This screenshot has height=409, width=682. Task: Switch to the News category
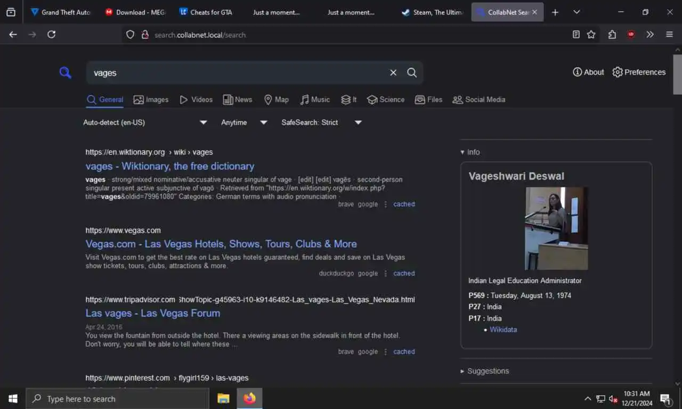click(x=238, y=100)
